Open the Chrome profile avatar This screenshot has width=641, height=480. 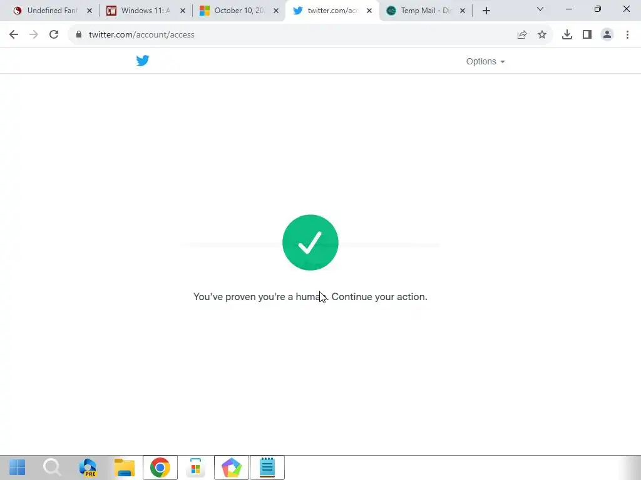pos(607,35)
